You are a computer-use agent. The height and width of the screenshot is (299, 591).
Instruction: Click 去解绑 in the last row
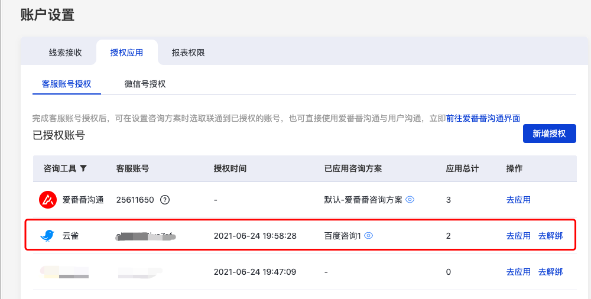point(550,271)
